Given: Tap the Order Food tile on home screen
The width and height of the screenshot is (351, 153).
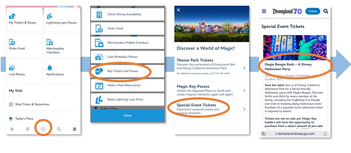Looking at the screenshot, I should coord(24,45).
